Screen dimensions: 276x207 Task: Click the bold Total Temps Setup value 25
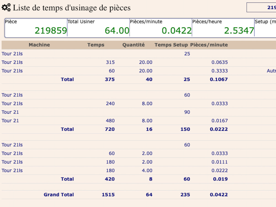click(187, 79)
